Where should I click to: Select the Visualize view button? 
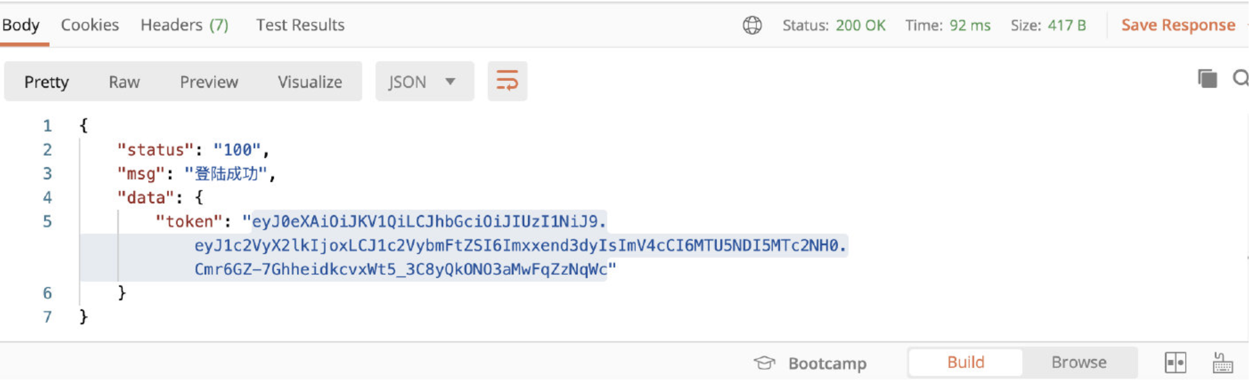tap(310, 82)
